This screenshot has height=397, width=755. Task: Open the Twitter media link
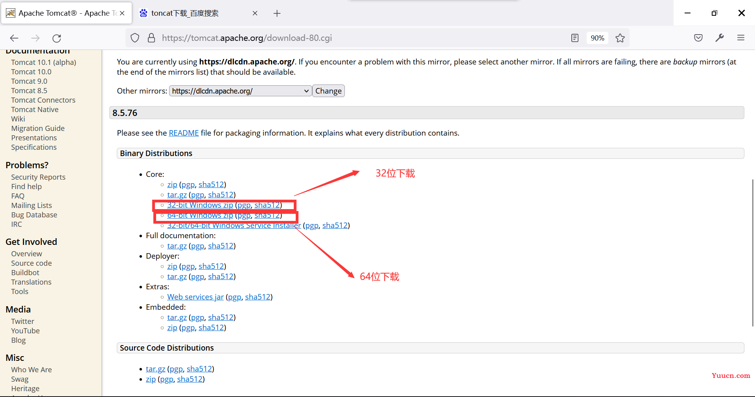tap(22, 321)
